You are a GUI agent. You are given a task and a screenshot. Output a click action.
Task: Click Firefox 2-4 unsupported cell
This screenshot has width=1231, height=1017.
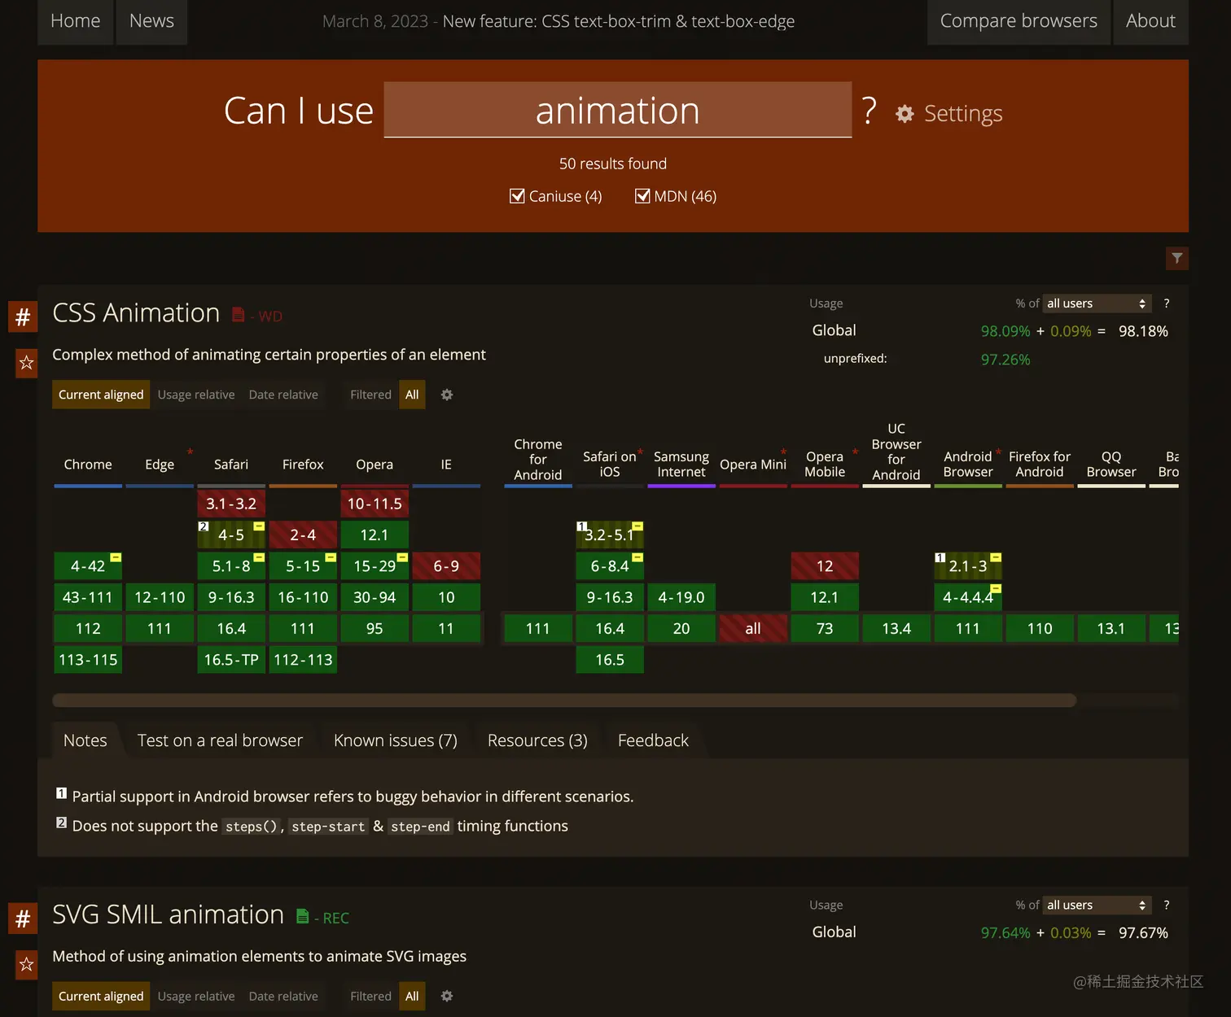[303, 535]
